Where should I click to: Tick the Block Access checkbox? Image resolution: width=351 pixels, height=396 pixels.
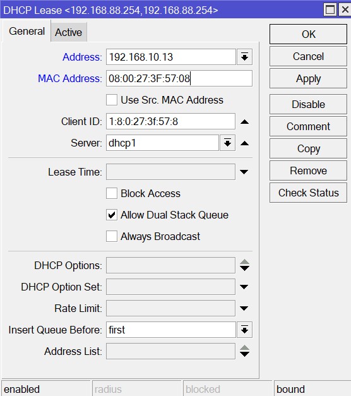pos(112,193)
